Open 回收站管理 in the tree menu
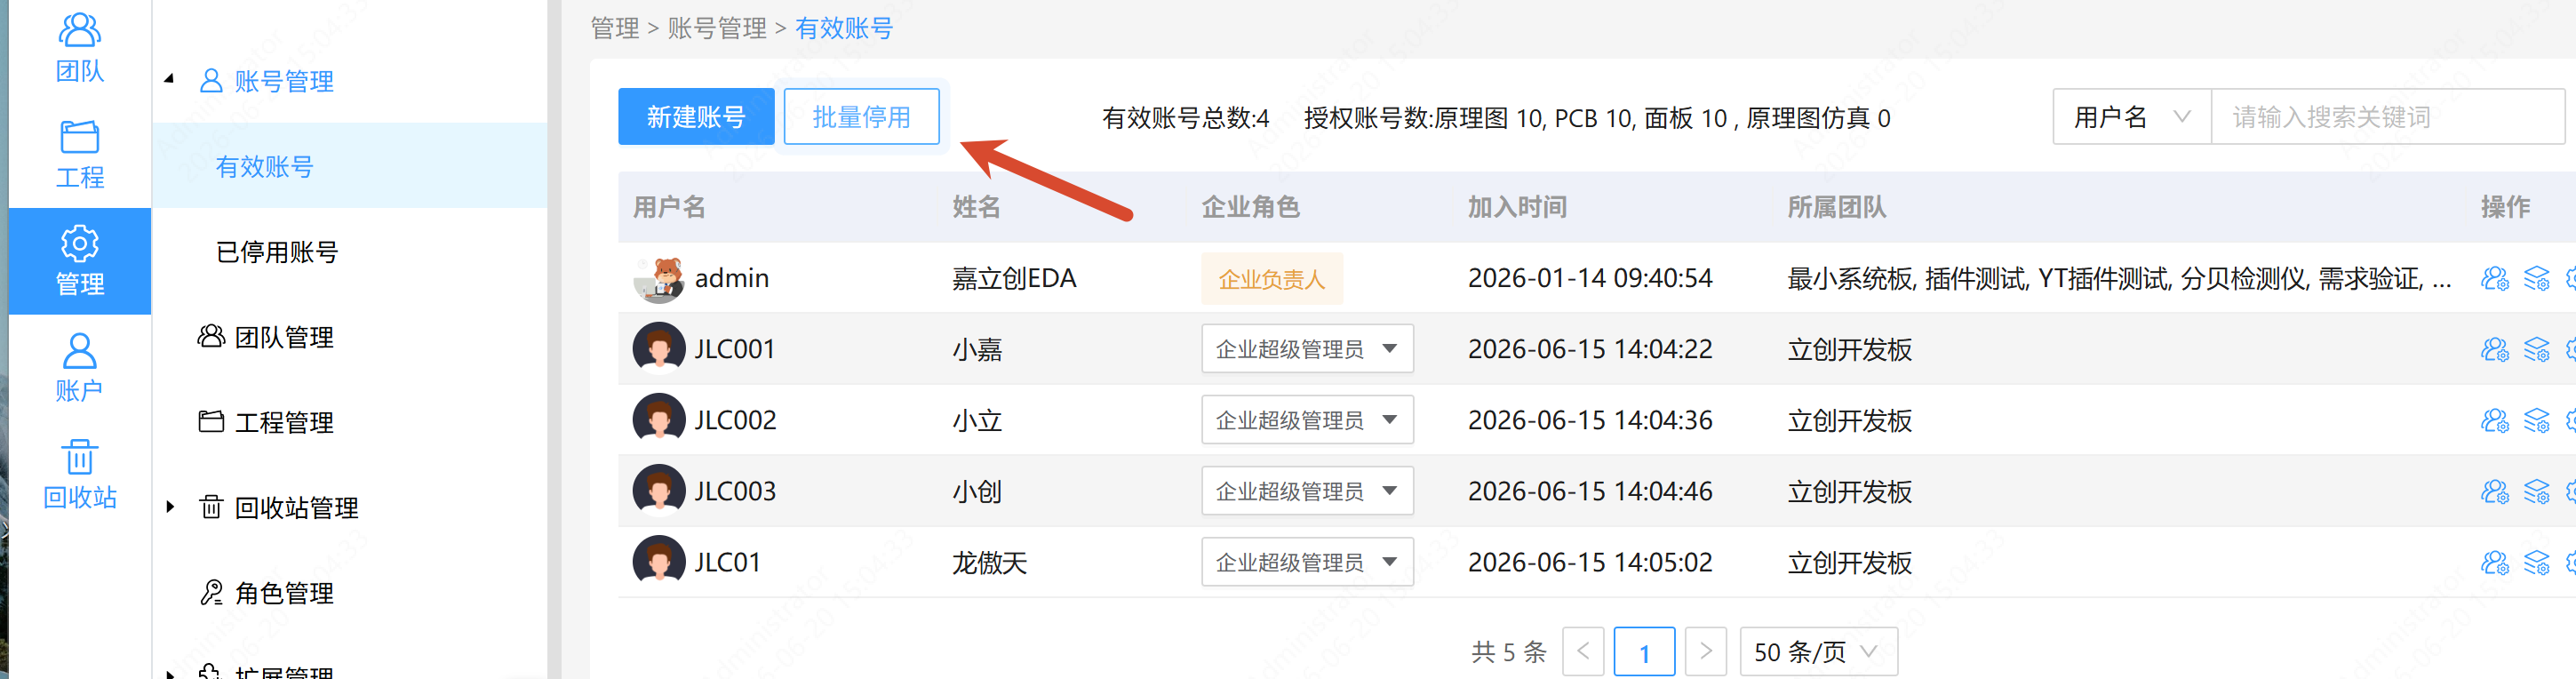 [x=296, y=507]
